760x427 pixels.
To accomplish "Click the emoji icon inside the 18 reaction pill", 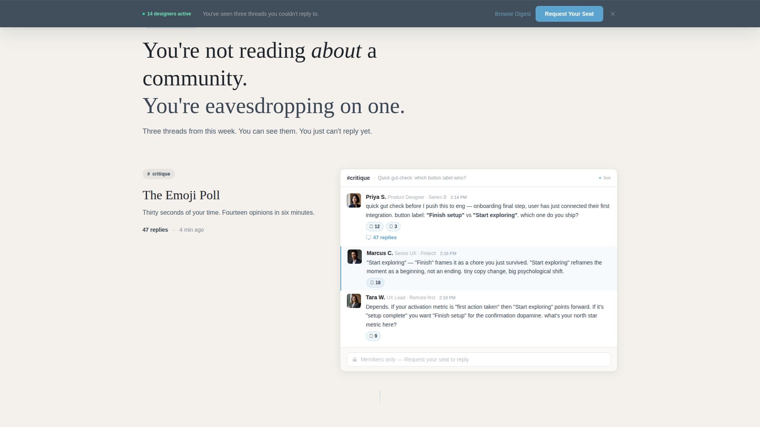I will pos(372,282).
